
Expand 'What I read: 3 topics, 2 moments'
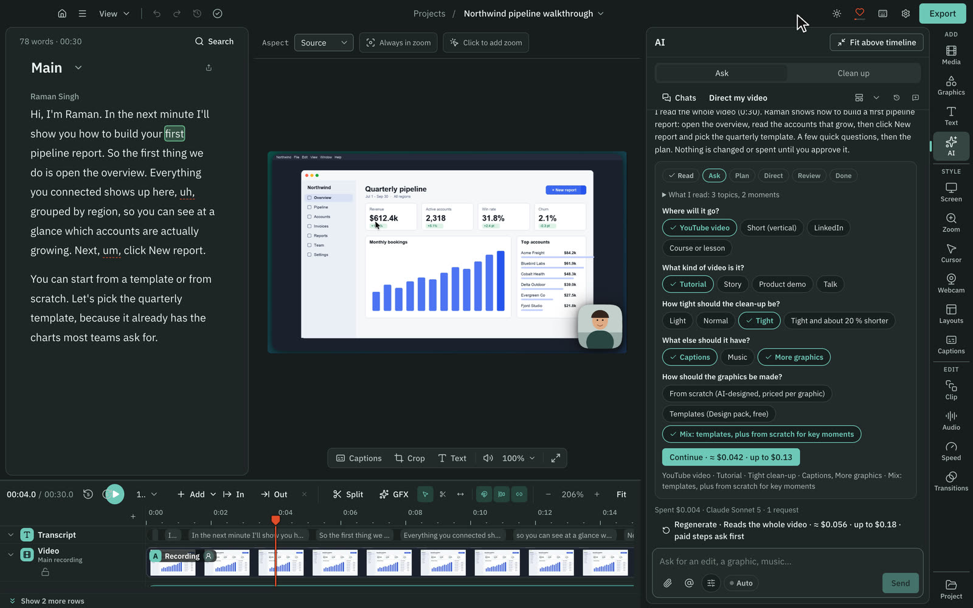click(721, 195)
